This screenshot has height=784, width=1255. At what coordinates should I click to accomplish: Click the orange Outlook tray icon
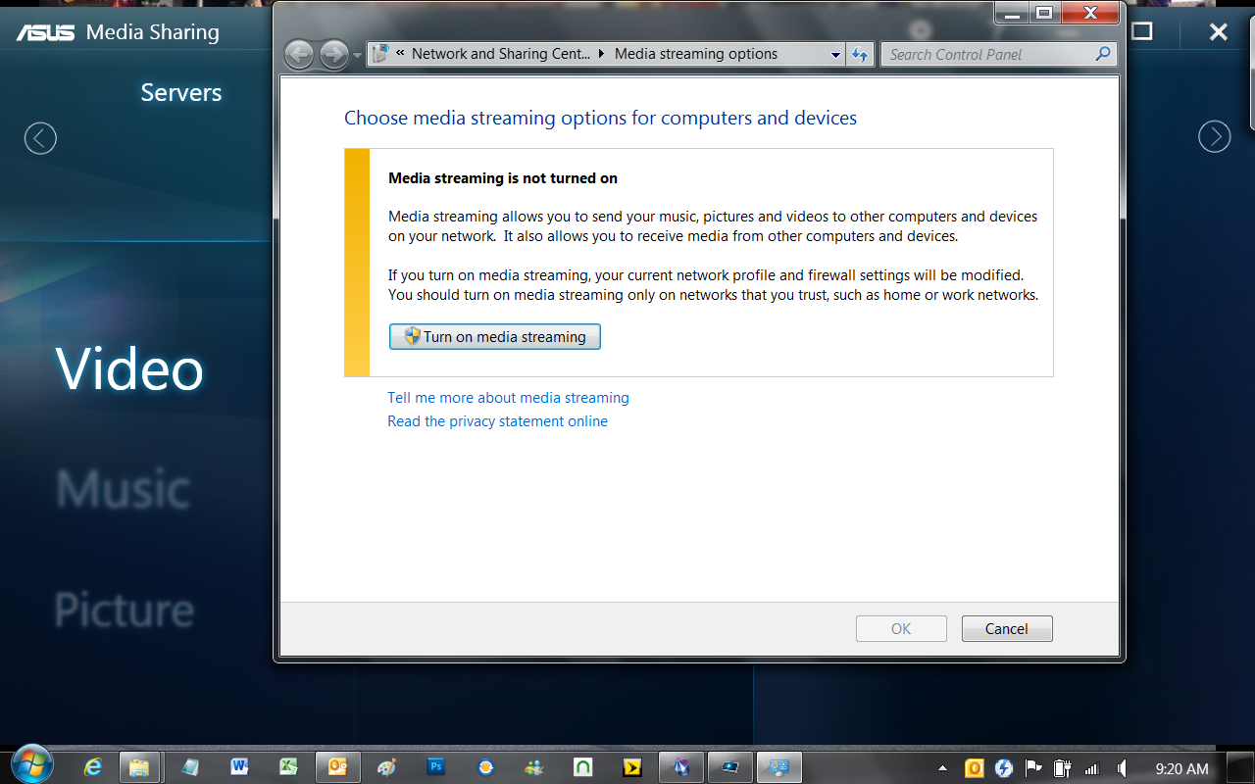coord(974,768)
